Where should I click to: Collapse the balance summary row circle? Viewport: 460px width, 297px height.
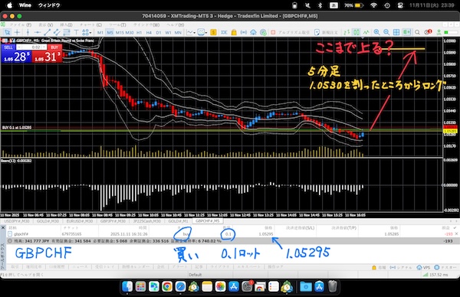pyautogui.click(x=10, y=241)
